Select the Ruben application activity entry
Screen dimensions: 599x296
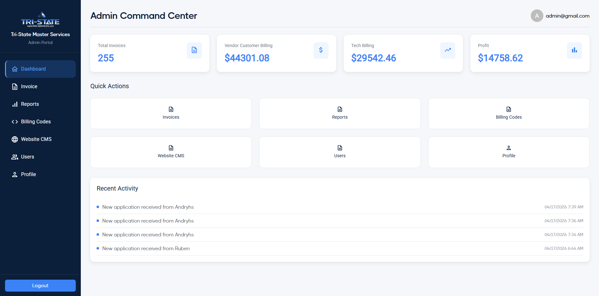pos(146,249)
